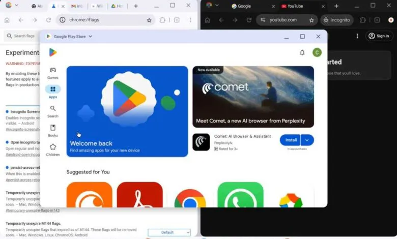Open the WhatsApp suggested app
This screenshot has width=397, height=239.
[241, 195]
